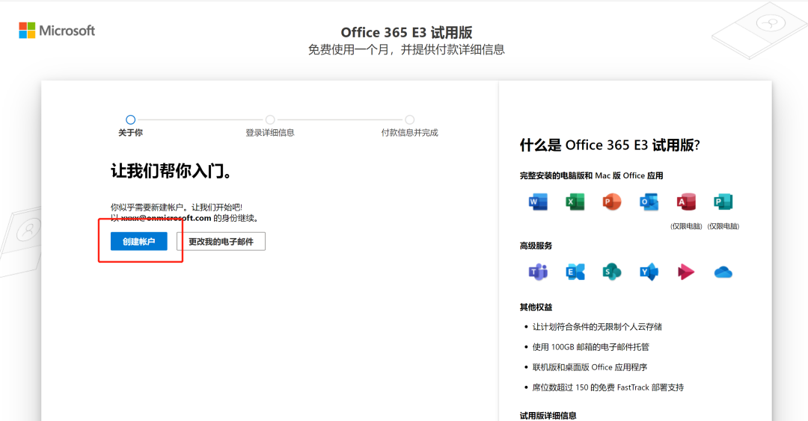This screenshot has height=421, width=808.
Task: Click the 完整安装的电脑版和 Mac 版 Office 应用 heading
Action: pos(591,176)
